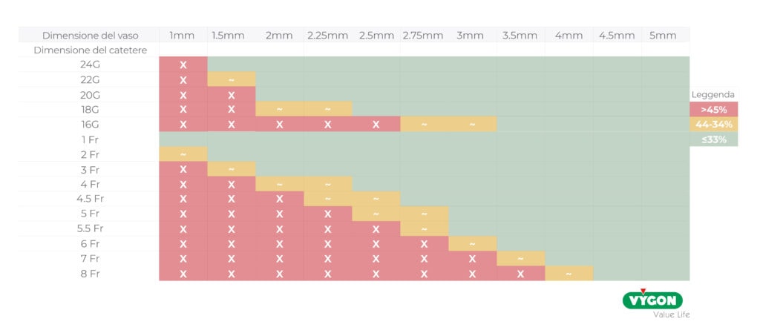760x333 pixels.
Task: Click the X cell for 24G at 1mm
Action: pyautogui.click(x=183, y=65)
